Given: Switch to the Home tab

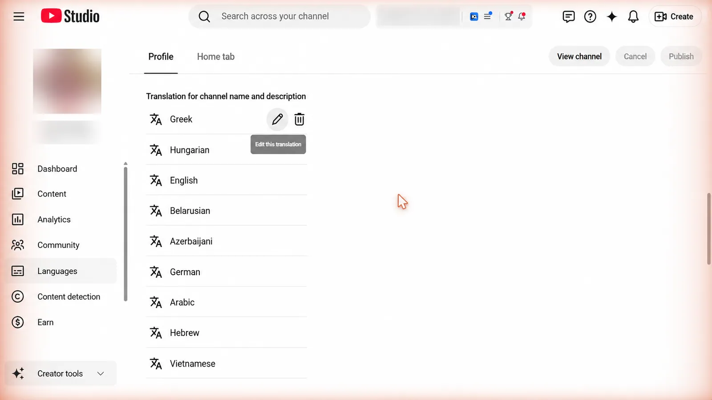Looking at the screenshot, I should pyautogui.click(x=216, y=56).
